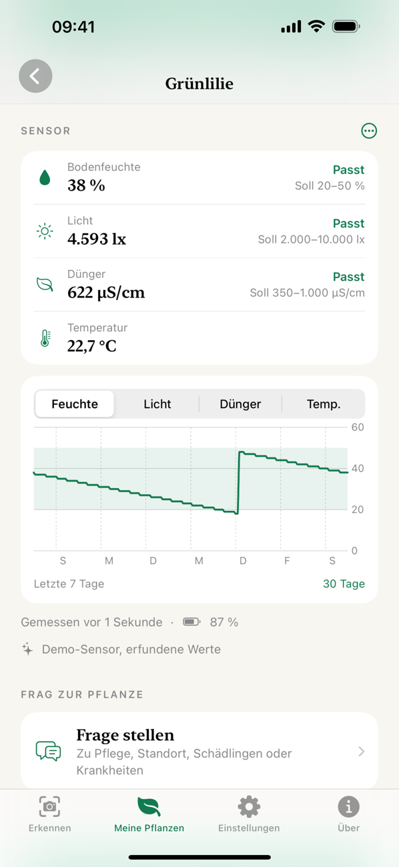
Task: Tap the Grünlilie title
Action: pyautogui.click(x=199, y=83)
